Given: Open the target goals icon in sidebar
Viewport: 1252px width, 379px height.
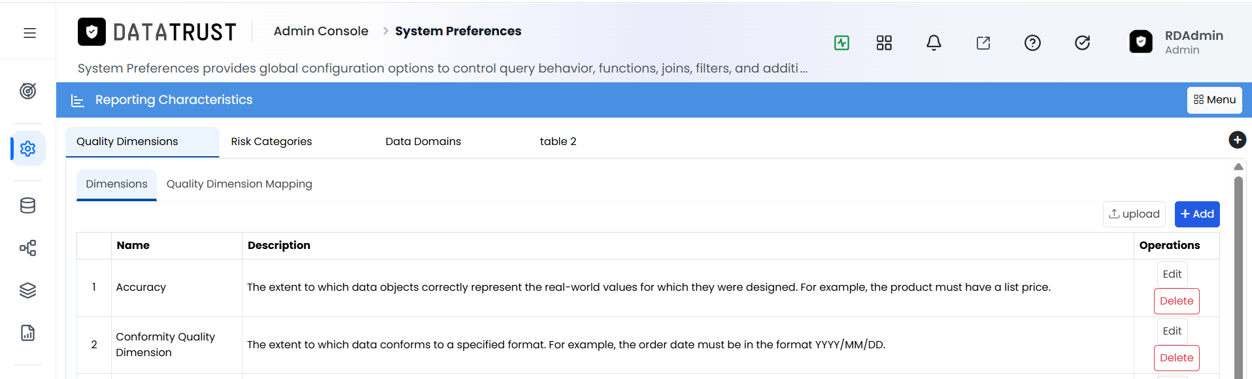Looking at the screenshot, I should pyautogui.click(x=27, y=91).
